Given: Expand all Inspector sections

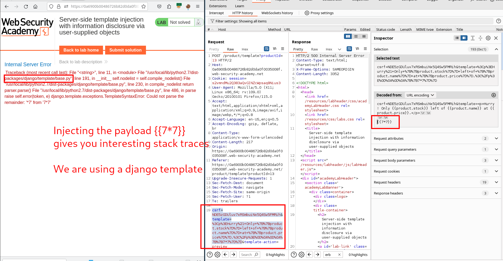Looking at the screenshot, I should (x=473, y=38).
